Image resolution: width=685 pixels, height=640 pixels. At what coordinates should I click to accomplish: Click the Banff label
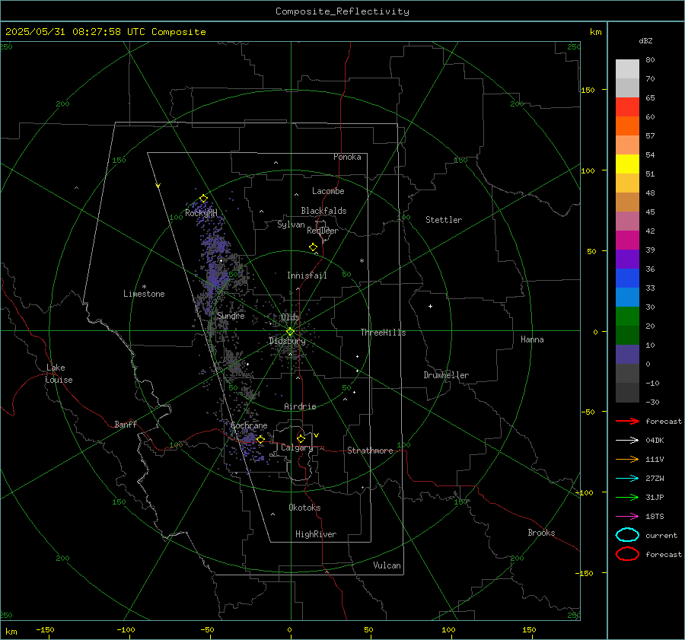click(126, 425)
